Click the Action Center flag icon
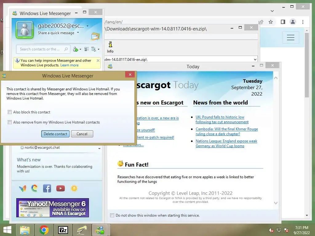Viewport: 315px width, 236px height. click(286, 230)
